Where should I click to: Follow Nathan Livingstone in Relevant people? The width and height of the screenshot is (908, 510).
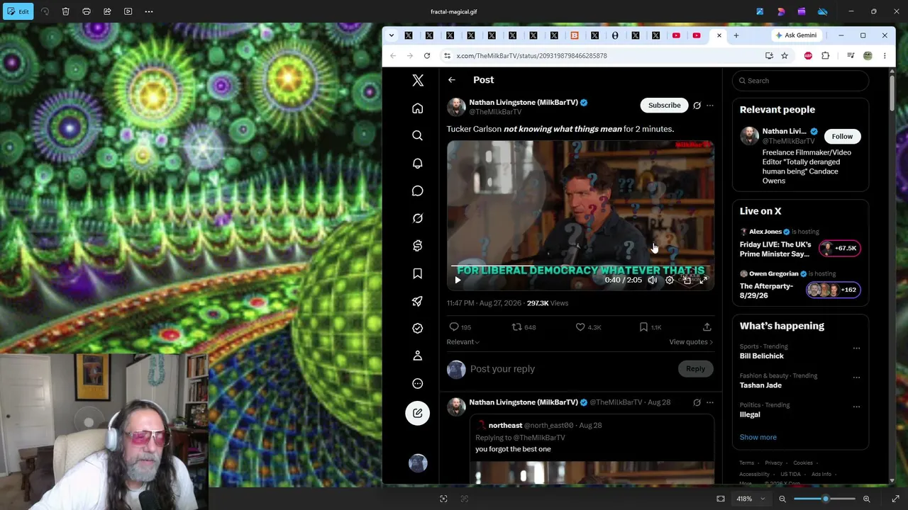tap(842, 136)
